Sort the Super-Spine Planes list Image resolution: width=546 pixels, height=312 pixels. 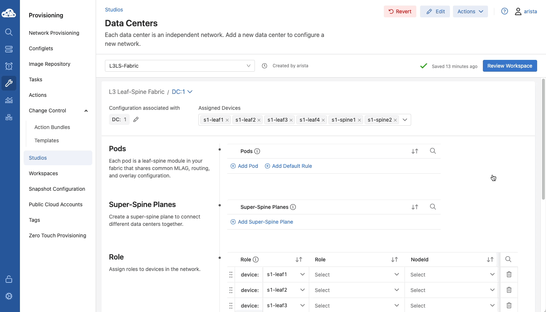414,207
